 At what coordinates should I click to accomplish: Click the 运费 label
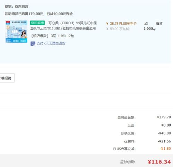tap(131, 125)
